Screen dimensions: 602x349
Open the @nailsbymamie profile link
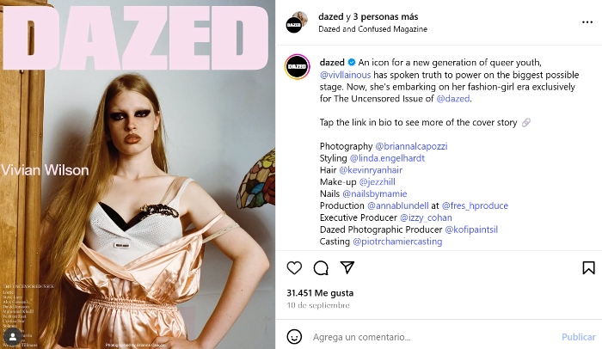tap(375, 194)
